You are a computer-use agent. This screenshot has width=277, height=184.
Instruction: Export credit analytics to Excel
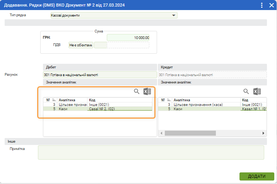[x=257, y=91]
